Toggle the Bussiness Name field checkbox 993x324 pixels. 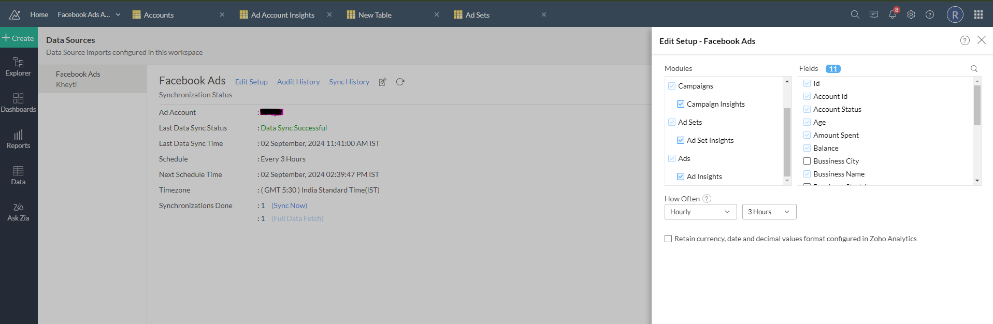tap(807, 174)
